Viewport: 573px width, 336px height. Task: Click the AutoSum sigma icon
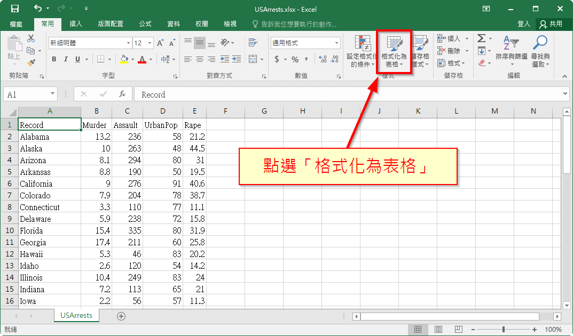[482, 38]
